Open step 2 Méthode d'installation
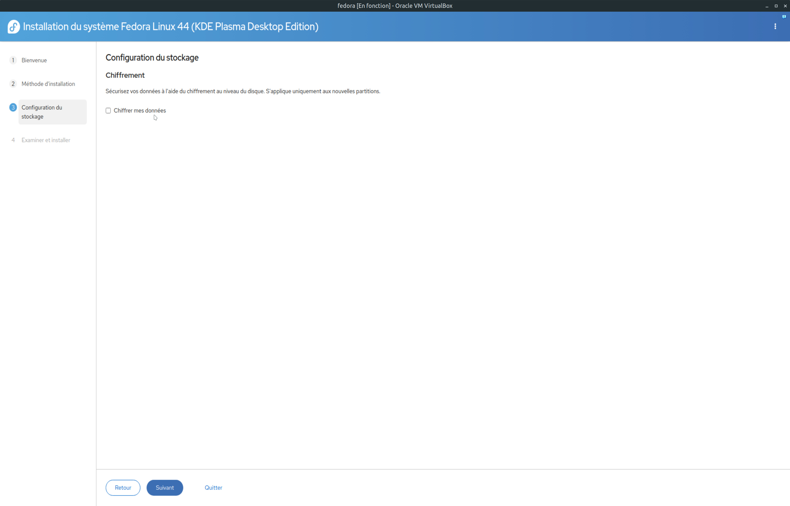This screenshot has height=506, width=790. pyautogui.click(x=48, y=84)
